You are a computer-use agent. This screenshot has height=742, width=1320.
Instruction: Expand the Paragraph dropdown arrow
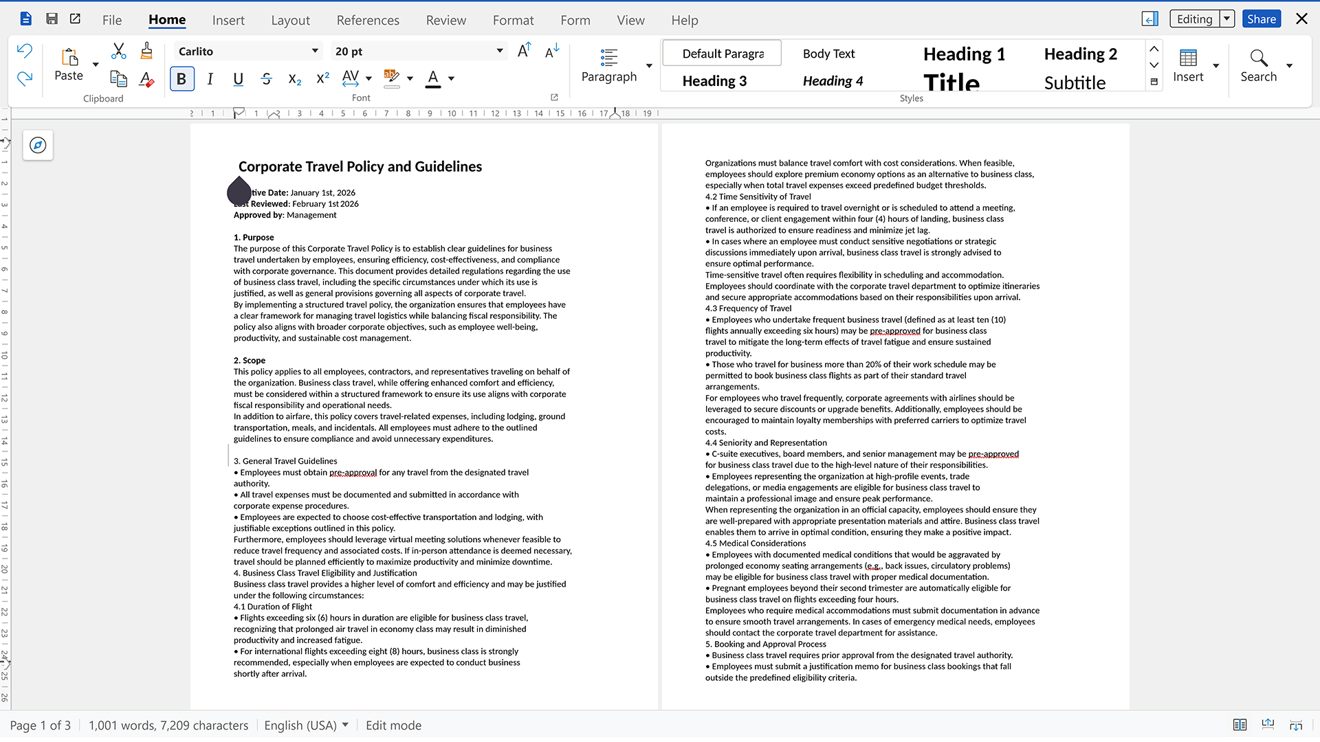(x=649, y=66)
